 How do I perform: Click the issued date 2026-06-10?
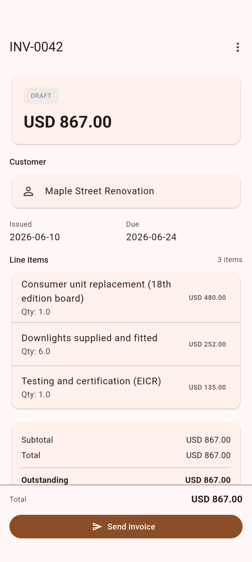(35, 237)
